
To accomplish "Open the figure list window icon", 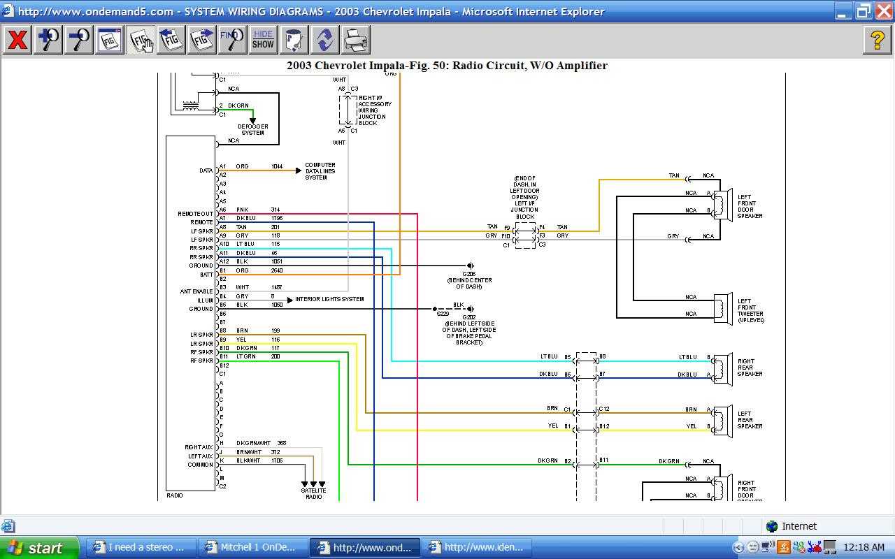I will pyautogui.click(x=109, y=40).
